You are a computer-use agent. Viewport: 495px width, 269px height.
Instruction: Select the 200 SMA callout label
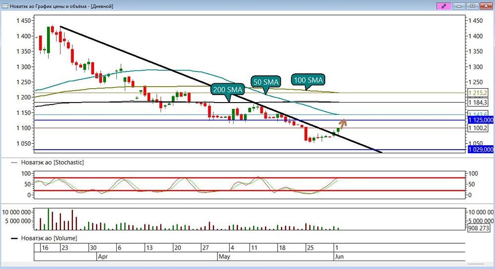(228, 90)
